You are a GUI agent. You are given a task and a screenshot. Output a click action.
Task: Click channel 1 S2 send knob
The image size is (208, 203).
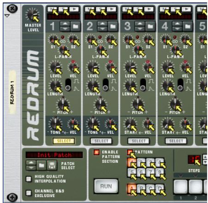[73, 39]
